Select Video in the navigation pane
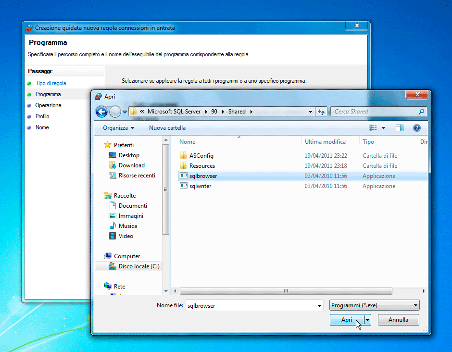Viewport: 452px width, 352px height. (x=126, y=236)
